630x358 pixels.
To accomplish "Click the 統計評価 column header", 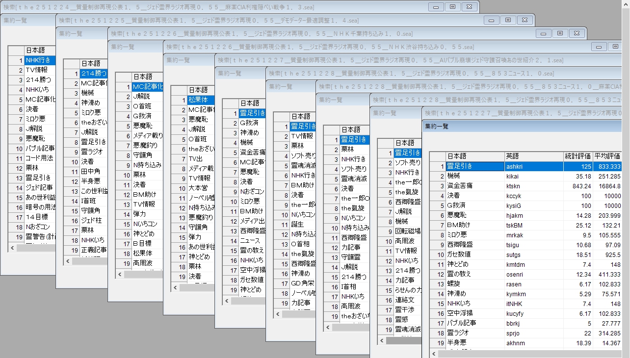I will 577,156.
